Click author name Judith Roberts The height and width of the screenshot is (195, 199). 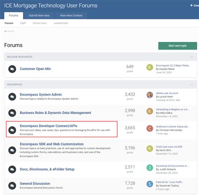pos(168,169)
